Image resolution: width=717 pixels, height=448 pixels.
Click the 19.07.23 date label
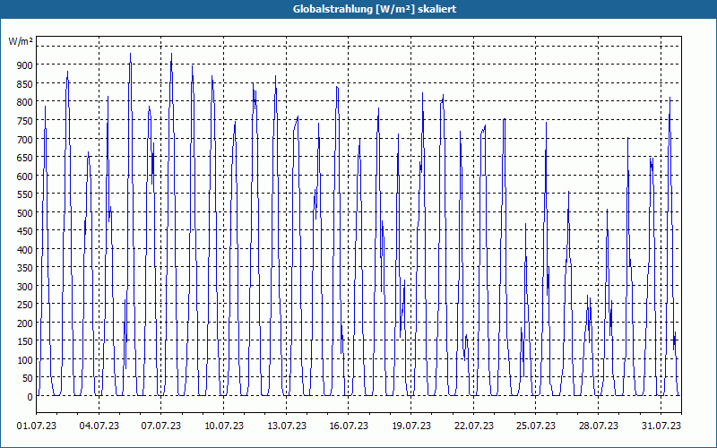coord(411,426)
